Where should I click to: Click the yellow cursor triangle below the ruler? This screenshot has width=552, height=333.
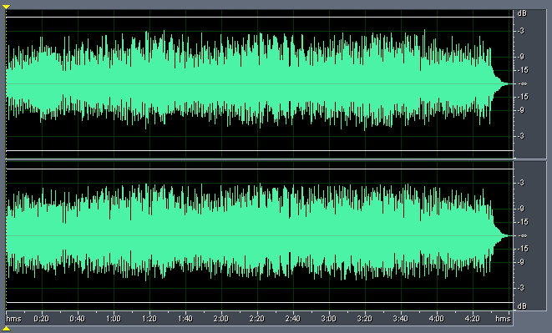click(6, 329)
